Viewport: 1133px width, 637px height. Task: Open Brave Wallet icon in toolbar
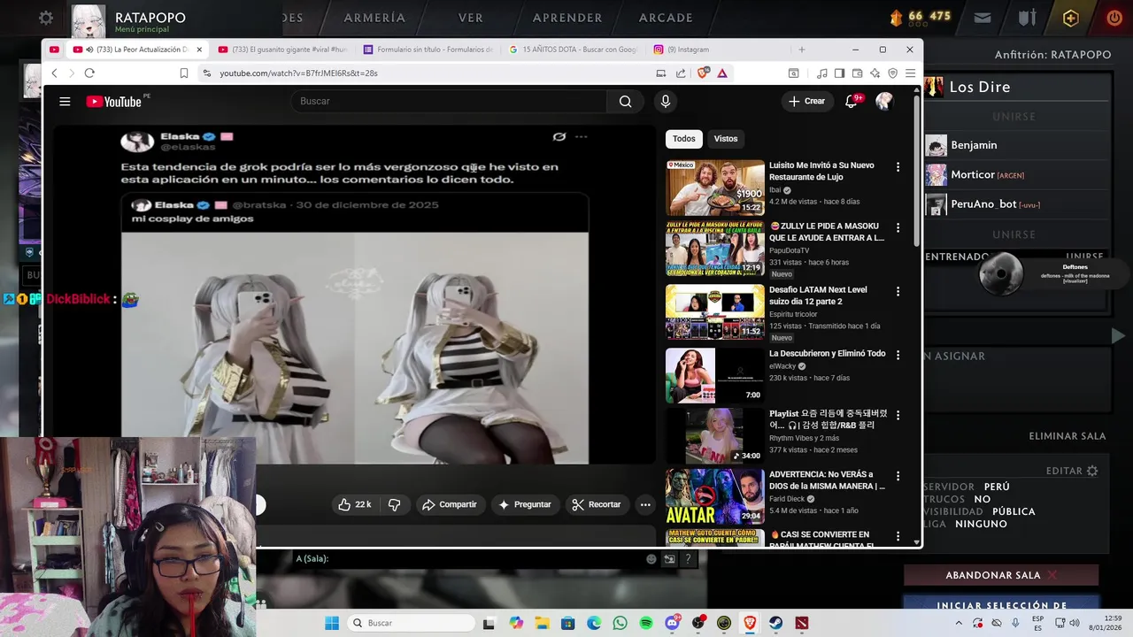[857, 73]
